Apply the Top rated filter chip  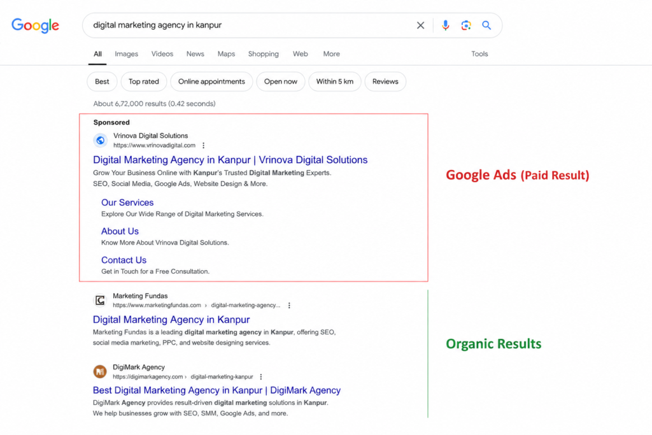[x=143, y=82]
